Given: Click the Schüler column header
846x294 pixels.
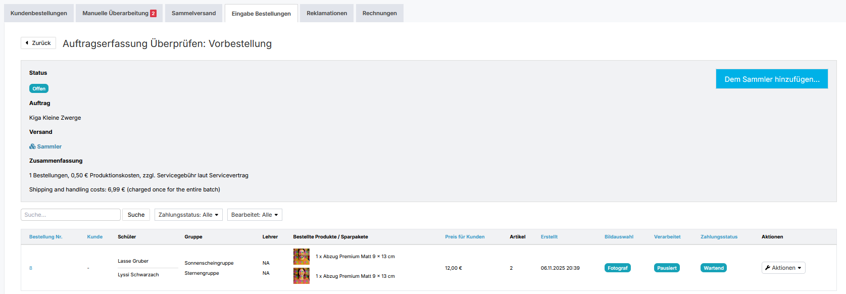Looking at the screenshot, I should click(x=127, y=236).
